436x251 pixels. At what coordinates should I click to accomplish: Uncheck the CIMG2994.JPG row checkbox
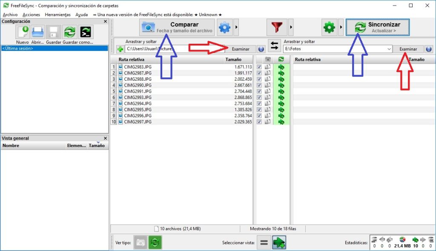pyautogui.click(x=259, y=104)
